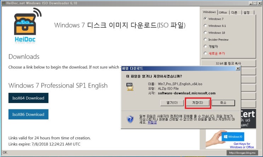Click the 취소 cancel button
Image resolution: width=263 pixels, height=157 pixels.
(x=223, y=103)
